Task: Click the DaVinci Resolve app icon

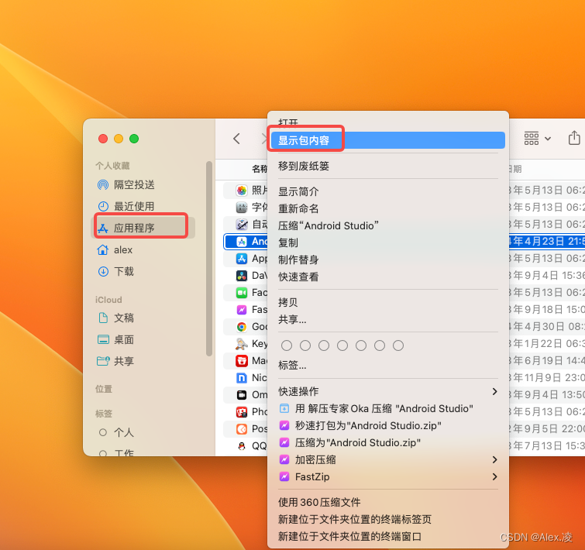Action: pos(242,276)
